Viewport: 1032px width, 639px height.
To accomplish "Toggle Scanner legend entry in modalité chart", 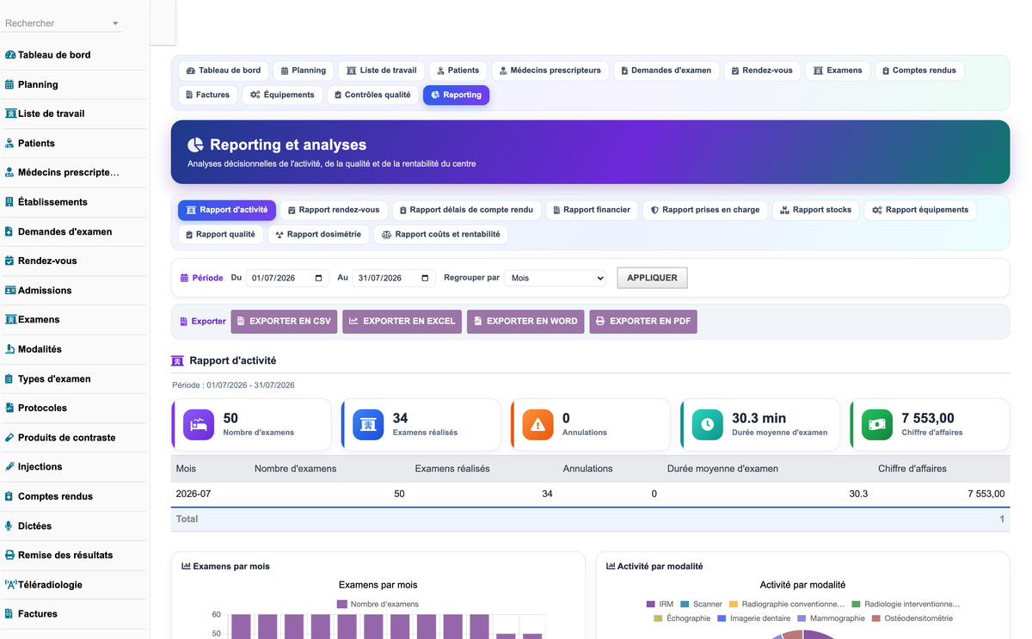I will click(701, 605).
